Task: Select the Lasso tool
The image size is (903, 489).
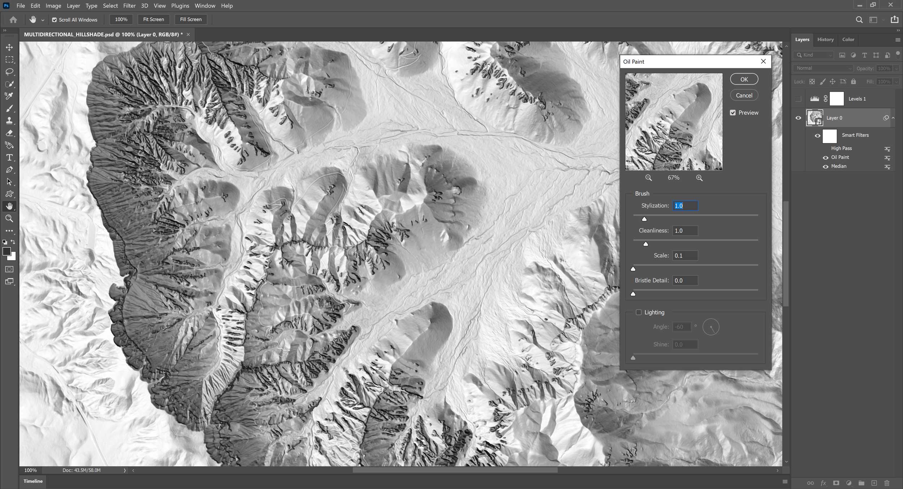Action: pos(9,72)
